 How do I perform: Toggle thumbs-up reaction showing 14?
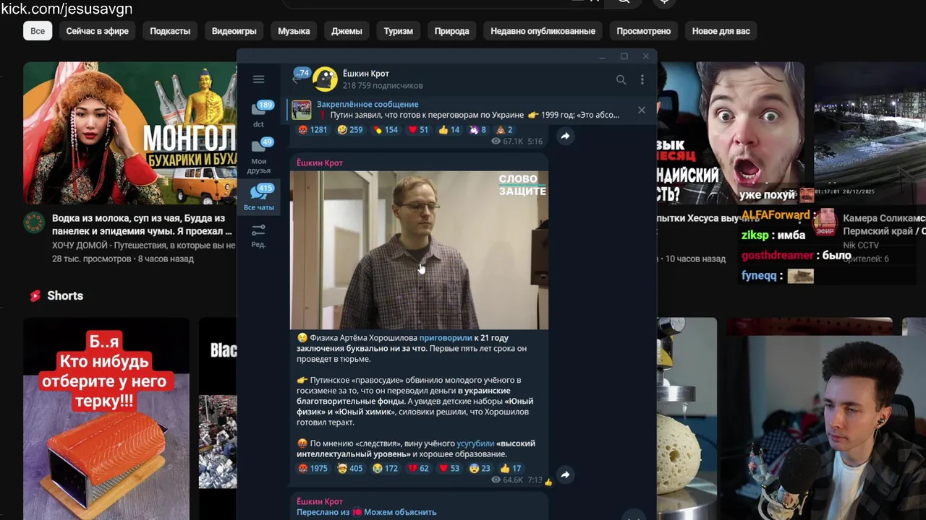coord(450,130)
